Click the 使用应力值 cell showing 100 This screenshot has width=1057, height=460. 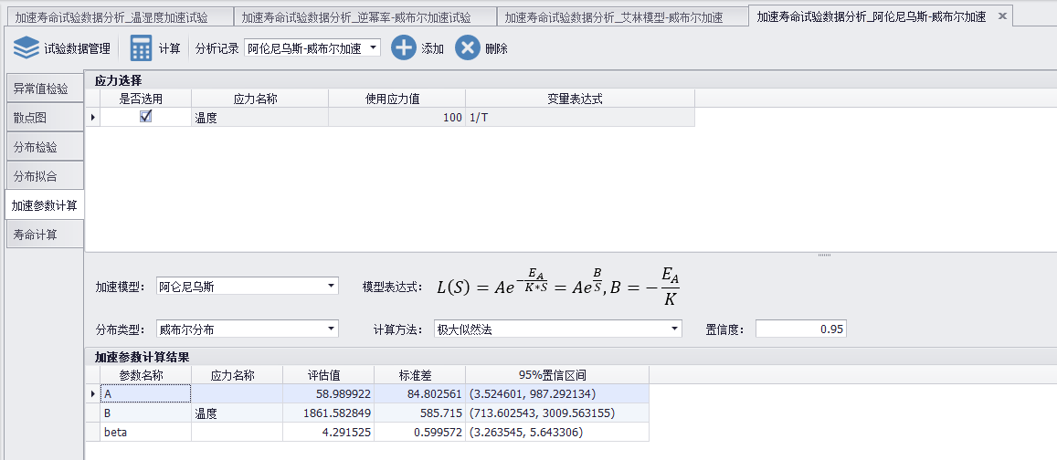pos(396,117)
